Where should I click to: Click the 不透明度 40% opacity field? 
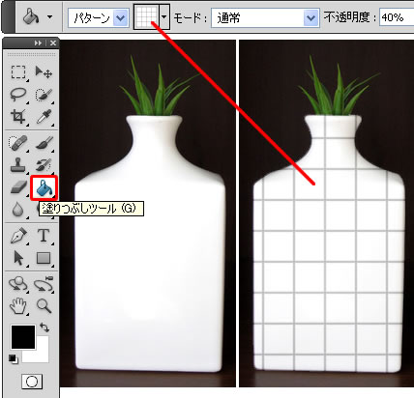(x=397, y=17)
